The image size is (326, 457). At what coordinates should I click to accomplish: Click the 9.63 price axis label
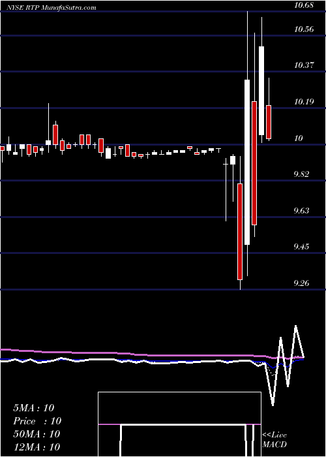(301, 210)
